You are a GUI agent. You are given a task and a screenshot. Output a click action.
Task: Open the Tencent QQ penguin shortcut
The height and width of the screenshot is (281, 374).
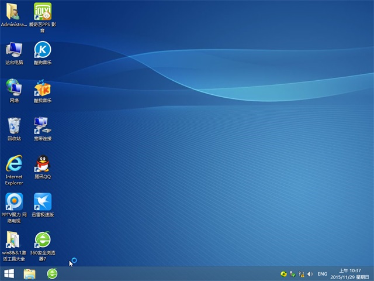[x=43, y=164]
